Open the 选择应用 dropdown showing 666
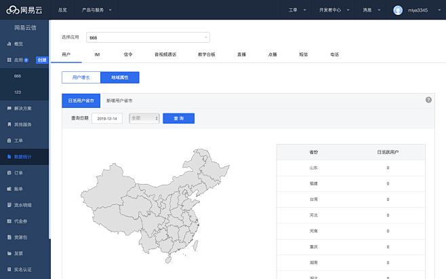Viewport: 446px width, 279px height. point(146,37)
